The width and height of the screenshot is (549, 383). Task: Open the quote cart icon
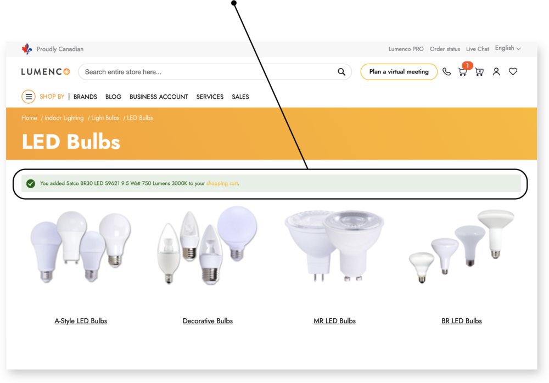(479, 72)
